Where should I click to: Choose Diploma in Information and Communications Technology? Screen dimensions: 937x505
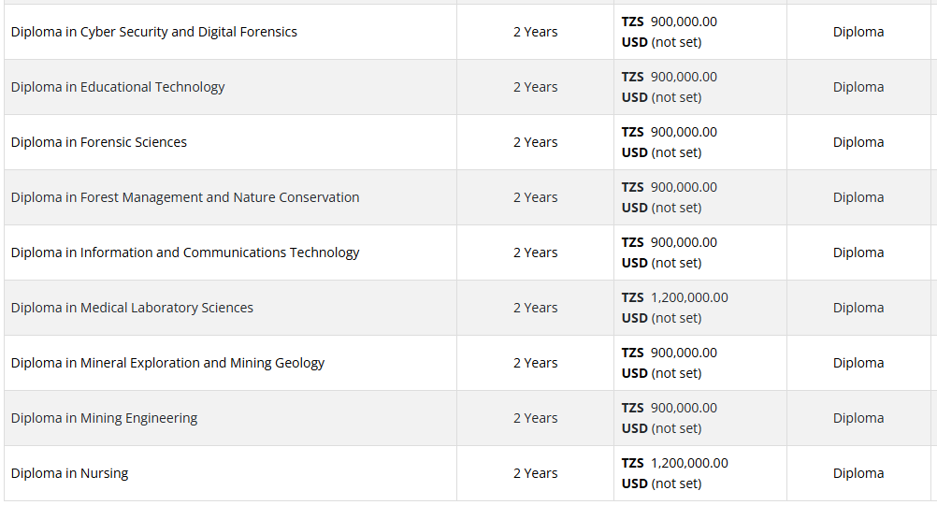[x=185, y=252]
